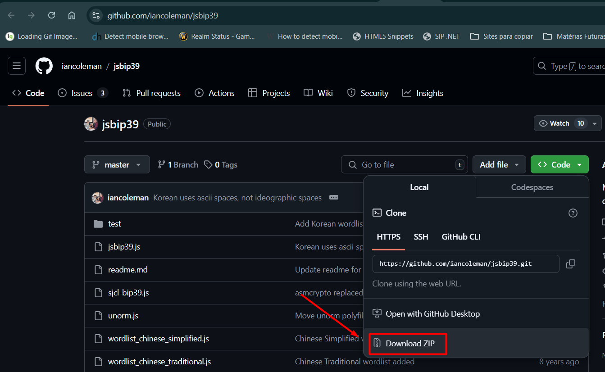Open the sjcl-bip39.js file
Screen dimensions: 605x372
point(128,293)
